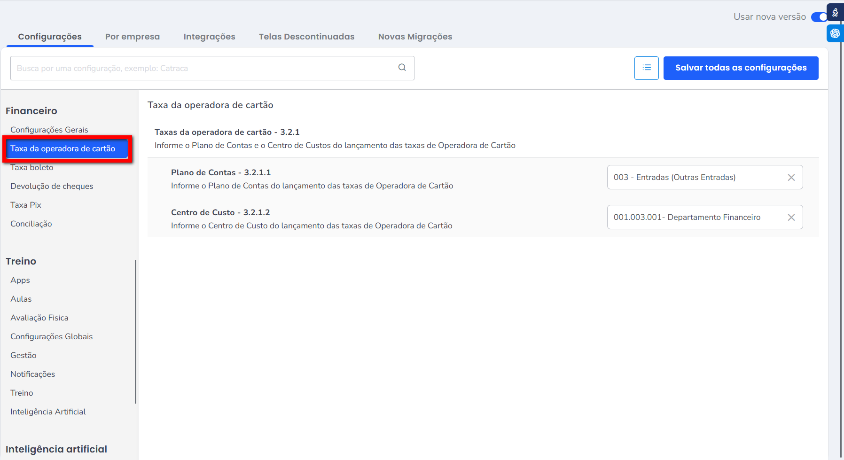The height and width of the screenshot is (460, 844).
Task: Select Taxa Pix in Financeiro section
Action: tap(26, 205)
